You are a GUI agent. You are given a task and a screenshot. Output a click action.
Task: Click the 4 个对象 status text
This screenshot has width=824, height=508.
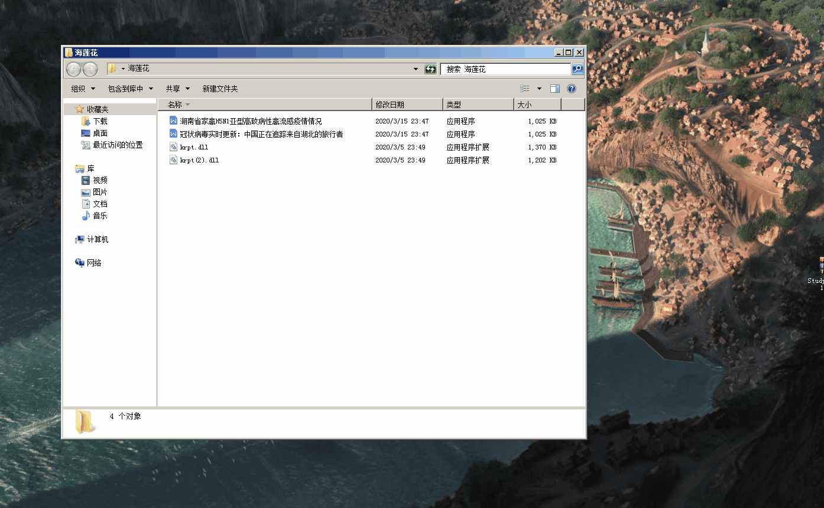[125, 416]
